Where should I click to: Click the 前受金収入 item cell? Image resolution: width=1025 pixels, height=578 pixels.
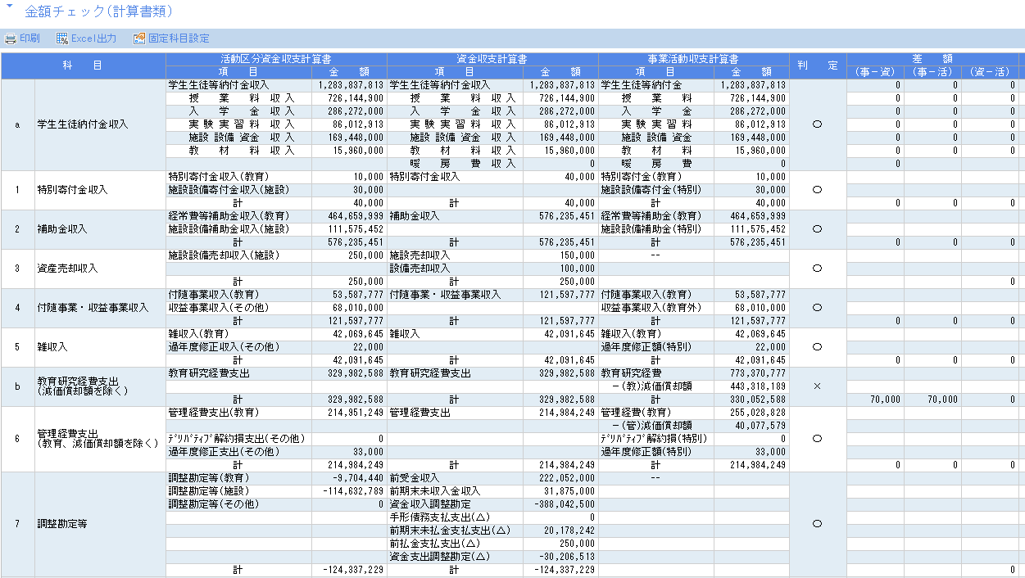tap(456, 478)
